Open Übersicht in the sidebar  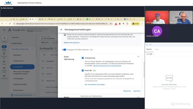[x=15, y=38]
